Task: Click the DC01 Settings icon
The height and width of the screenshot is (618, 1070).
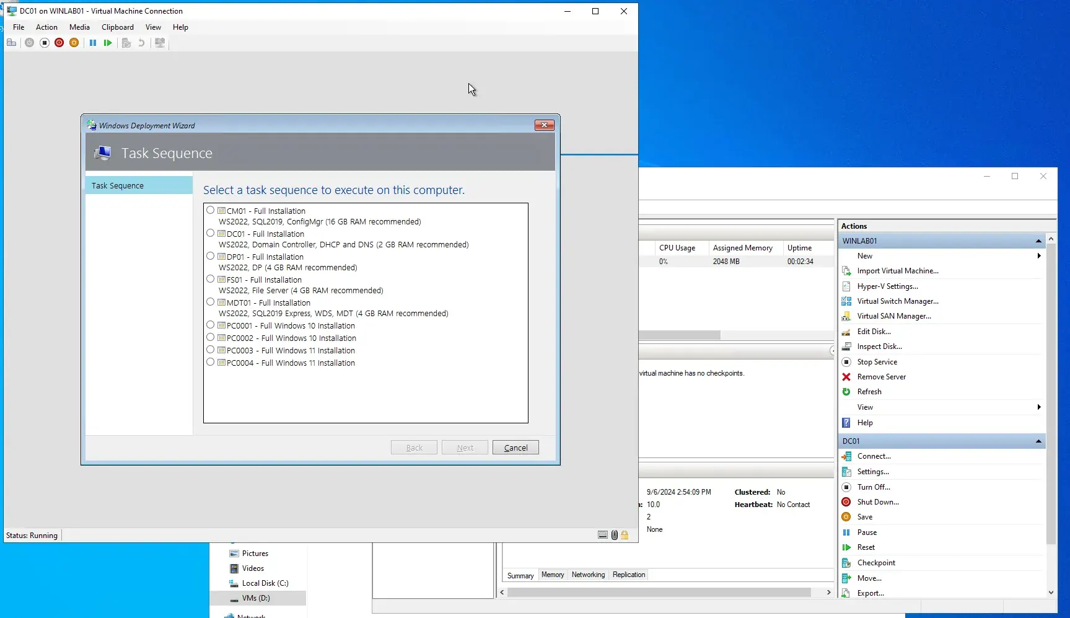Action: [846, 472]
